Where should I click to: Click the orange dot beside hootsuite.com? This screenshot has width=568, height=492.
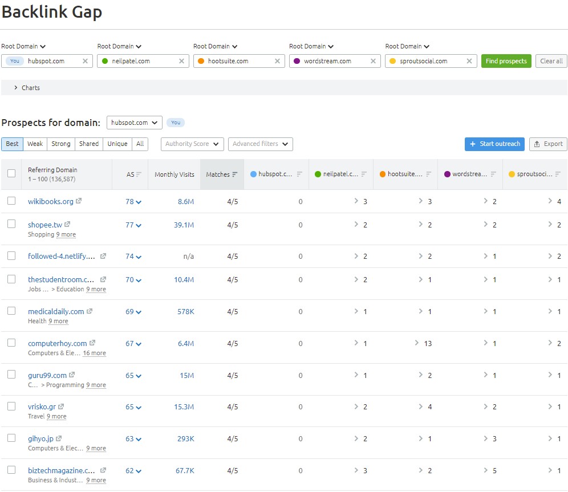click(x=201, y=61)
